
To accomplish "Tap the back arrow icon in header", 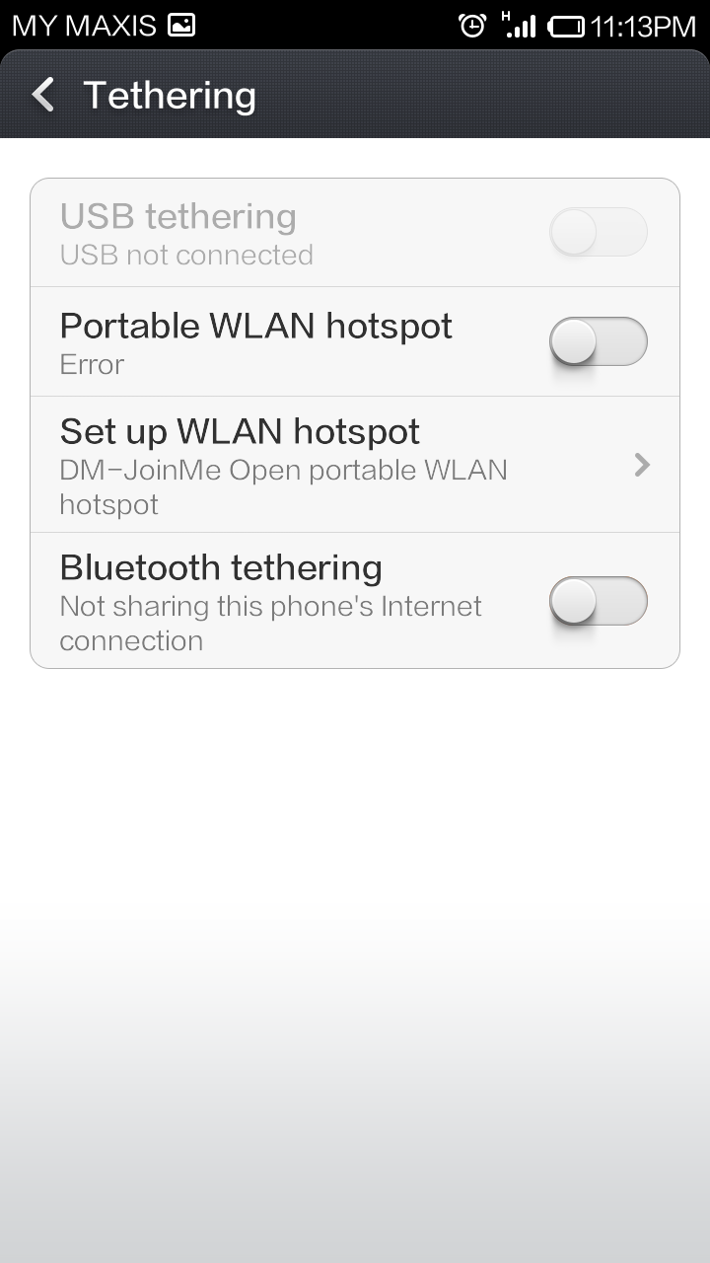I will 42,96.
